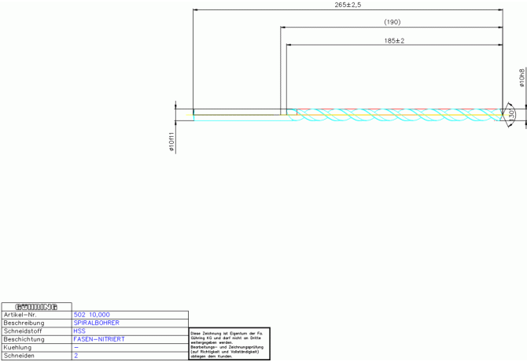Click the Beschreibung row label
Viewport: 527px width, 362px height.
point(24,323)
